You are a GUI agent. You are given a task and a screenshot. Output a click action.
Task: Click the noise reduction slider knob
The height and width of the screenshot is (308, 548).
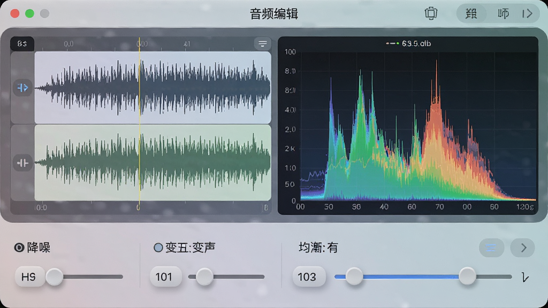click(x=54, y=277)
